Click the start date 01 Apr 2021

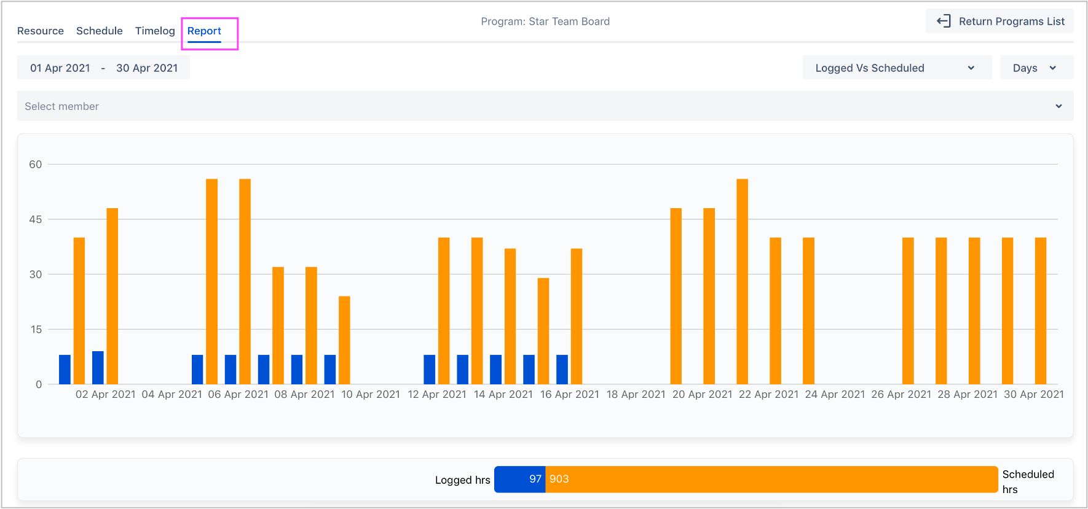point(60,68)
